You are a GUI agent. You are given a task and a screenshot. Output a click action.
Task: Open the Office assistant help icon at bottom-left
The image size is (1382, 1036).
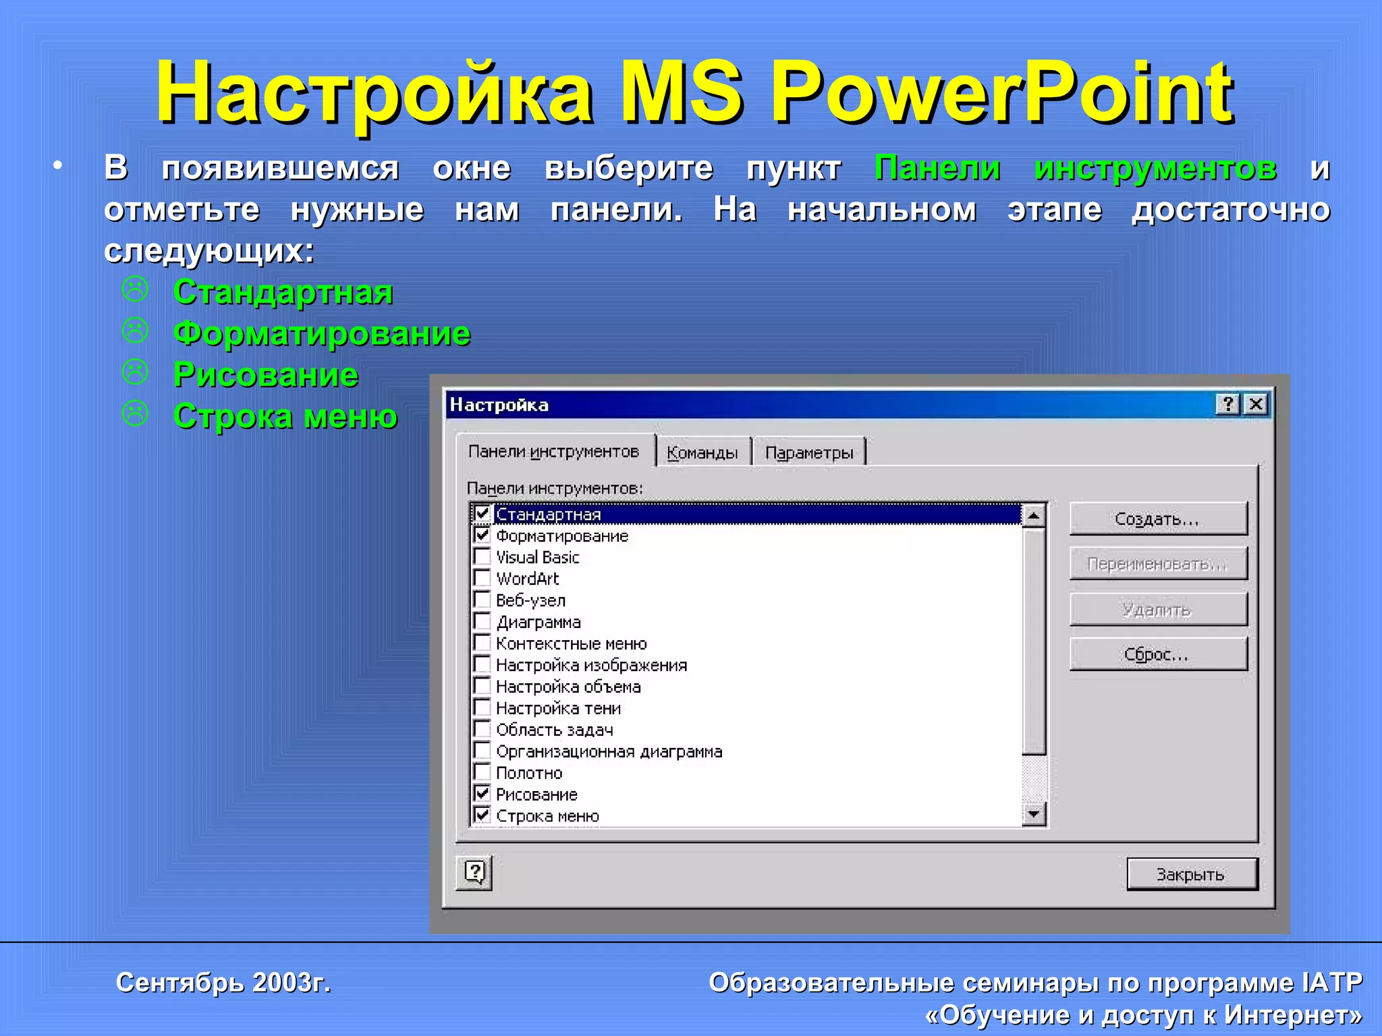pos(474,873)
